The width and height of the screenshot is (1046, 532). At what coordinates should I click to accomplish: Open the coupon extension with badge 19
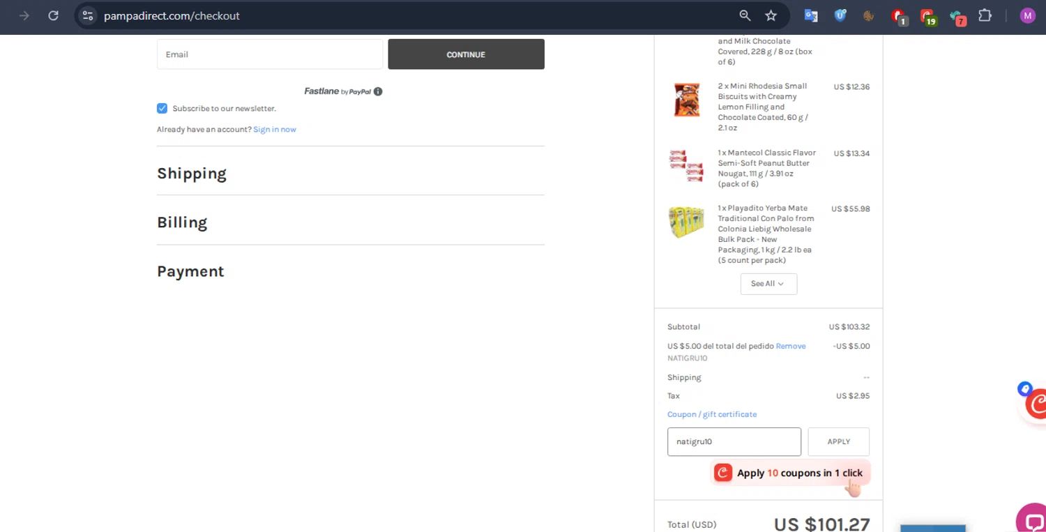point(927,17)
